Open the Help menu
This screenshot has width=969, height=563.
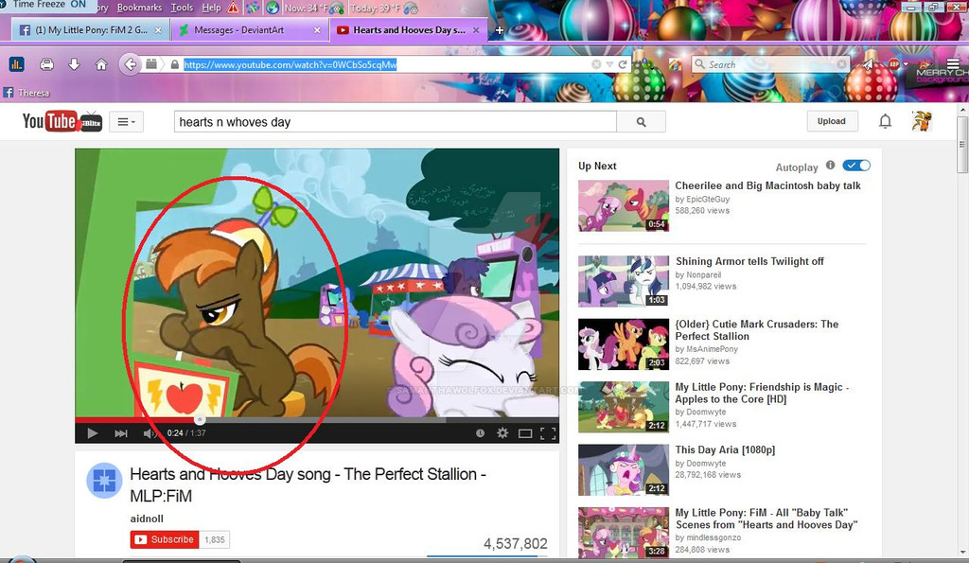211,8
